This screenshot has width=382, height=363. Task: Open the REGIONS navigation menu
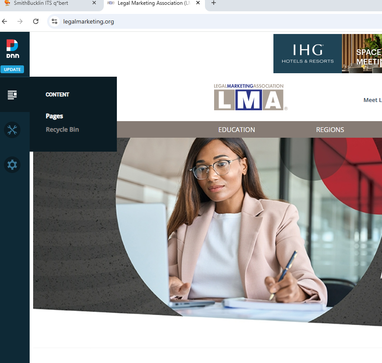coord(330,129)
